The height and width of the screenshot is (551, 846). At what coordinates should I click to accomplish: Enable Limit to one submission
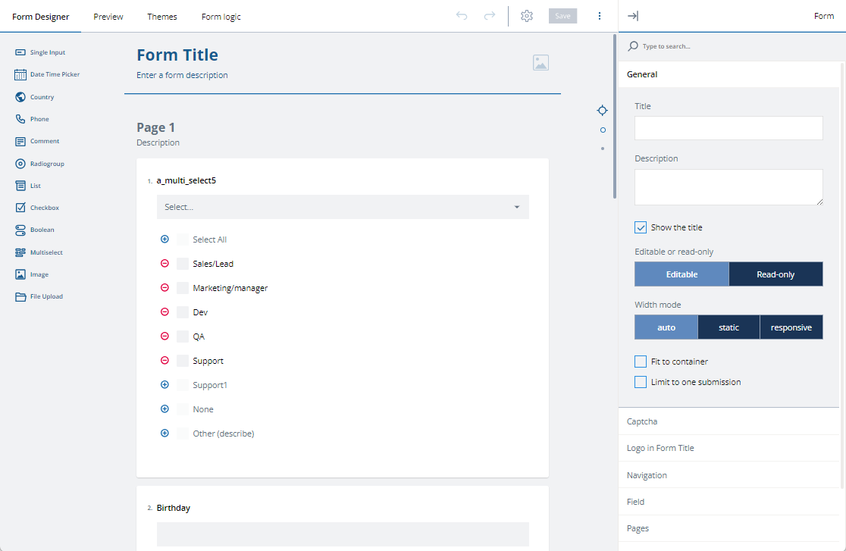coord(641,381)
